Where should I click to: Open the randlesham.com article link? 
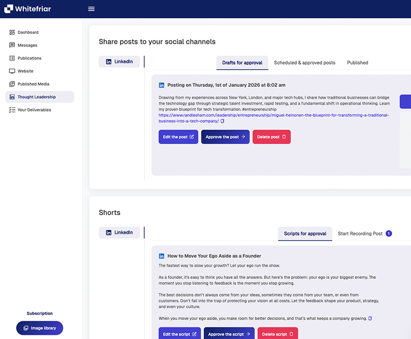[x=273, y=115]
